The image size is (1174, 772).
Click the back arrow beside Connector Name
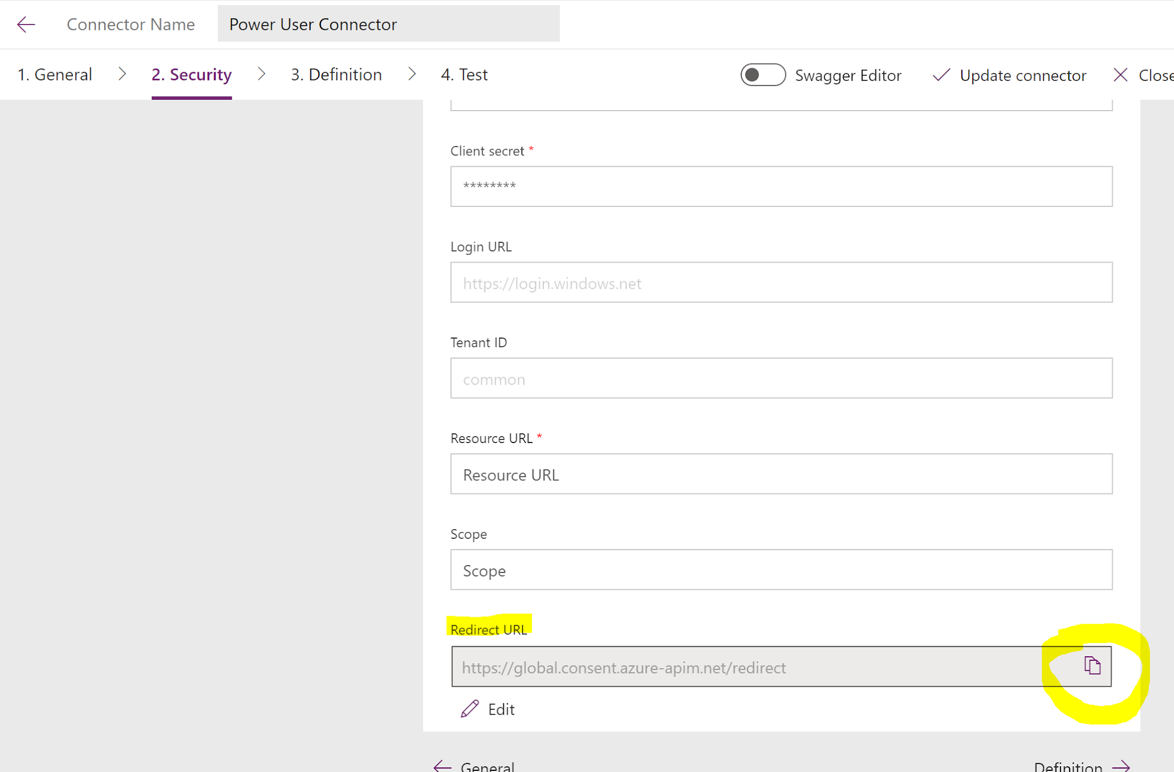tap(25, 24)
